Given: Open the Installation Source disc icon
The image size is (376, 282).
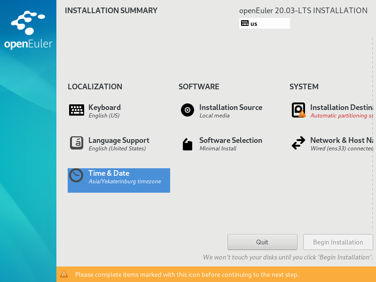Looking at the screenshot, I should point(188,110).
